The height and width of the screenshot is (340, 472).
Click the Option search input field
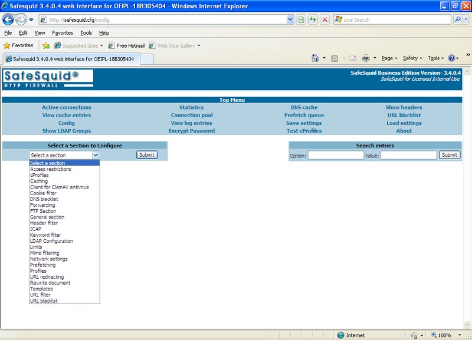coord(336,155)
